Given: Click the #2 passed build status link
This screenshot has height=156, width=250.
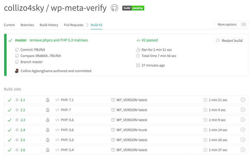Looking at the screenshot, I should (150, 40).
